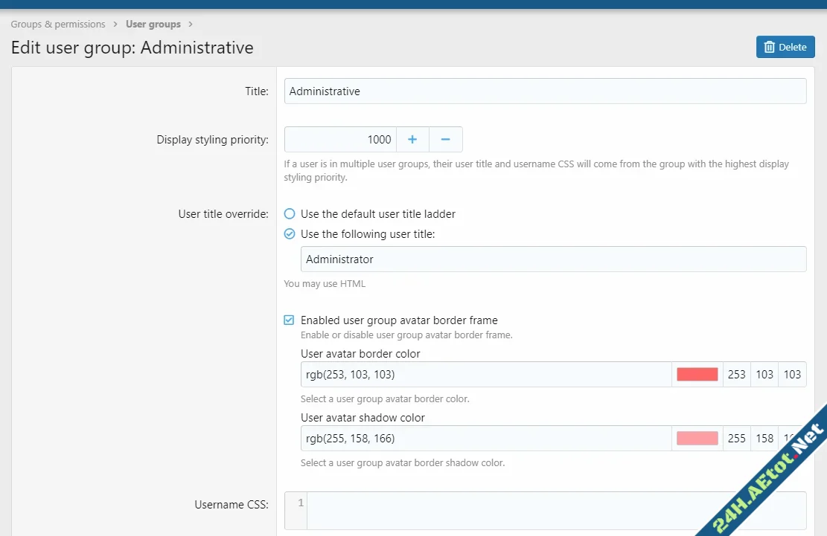
Task: Select 'Use the following user title' option
Action: 290,234
